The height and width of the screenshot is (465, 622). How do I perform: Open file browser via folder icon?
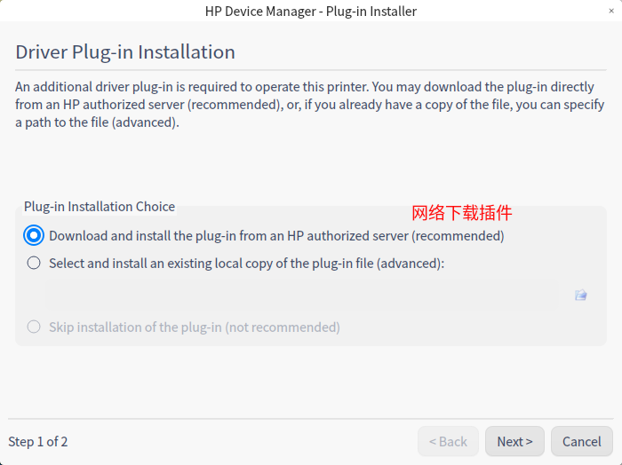pos(581,296)
